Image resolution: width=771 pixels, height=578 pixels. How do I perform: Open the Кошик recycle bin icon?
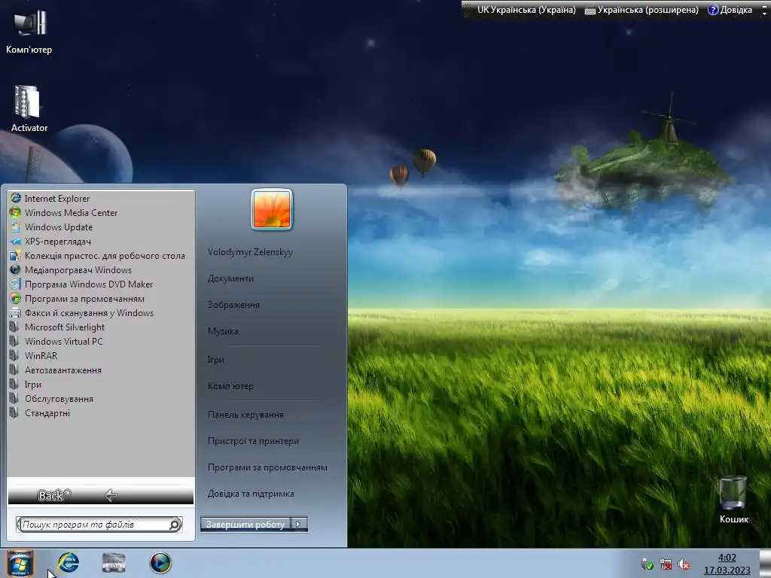[x=733, y=500]
